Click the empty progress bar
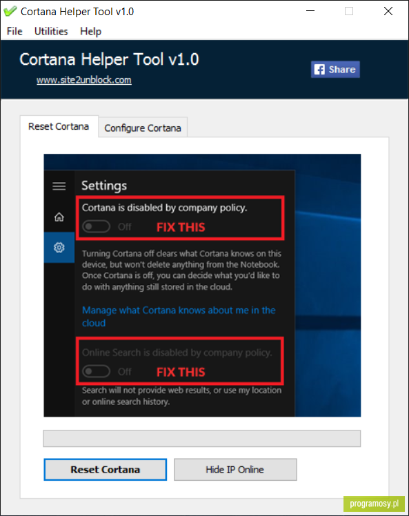Viewport: 409px width, 516px height. (x=201, y=438)
